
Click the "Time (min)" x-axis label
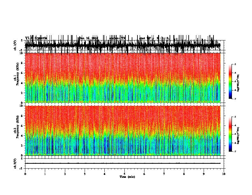pos(127,177)
